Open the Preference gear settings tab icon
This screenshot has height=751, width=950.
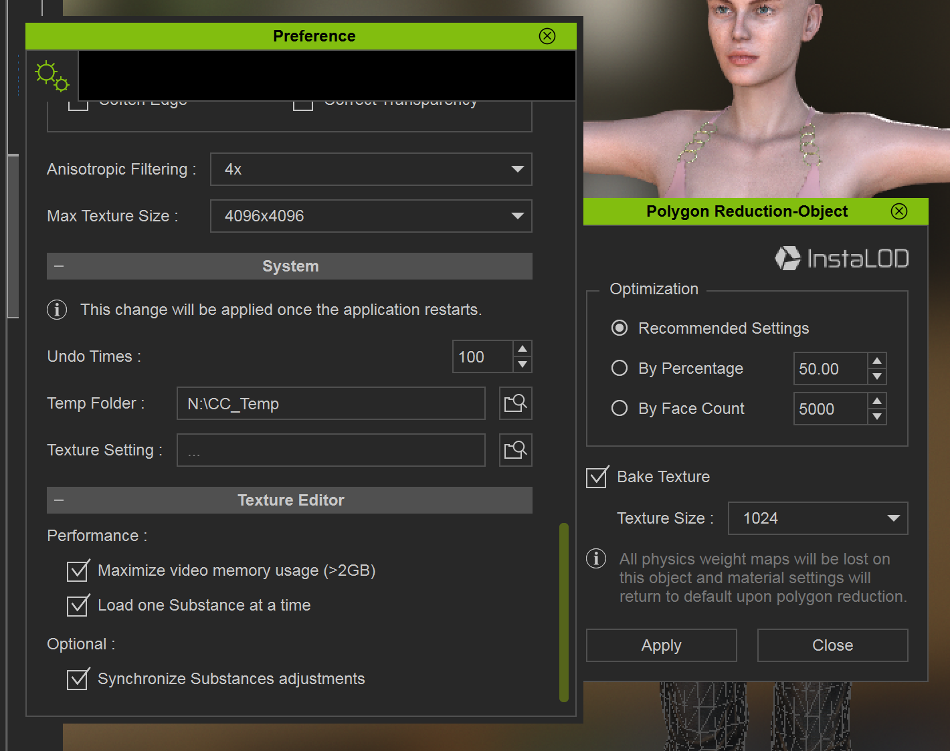[x=52, y=76]
